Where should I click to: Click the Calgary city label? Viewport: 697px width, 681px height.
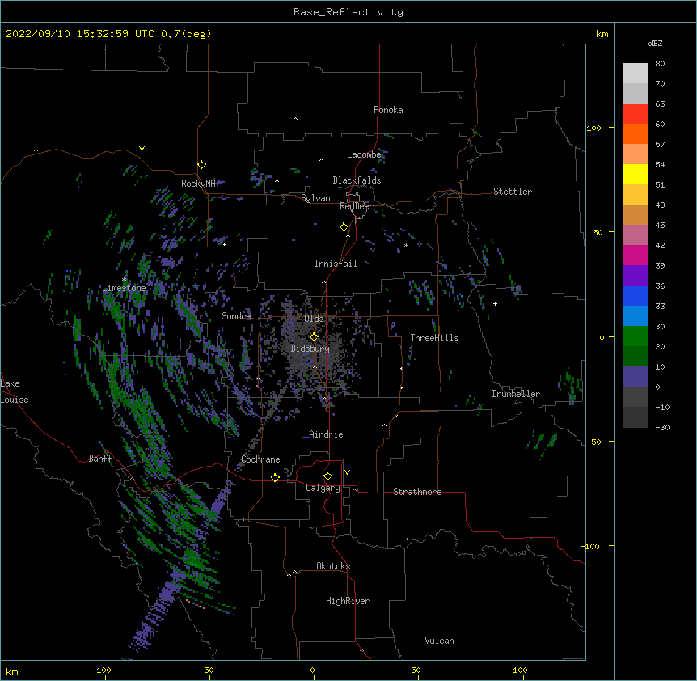323,488
